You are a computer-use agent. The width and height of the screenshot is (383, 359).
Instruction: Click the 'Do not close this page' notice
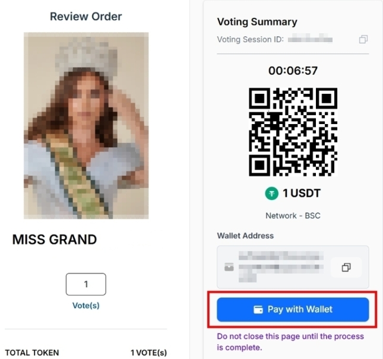tap(290, 342)
